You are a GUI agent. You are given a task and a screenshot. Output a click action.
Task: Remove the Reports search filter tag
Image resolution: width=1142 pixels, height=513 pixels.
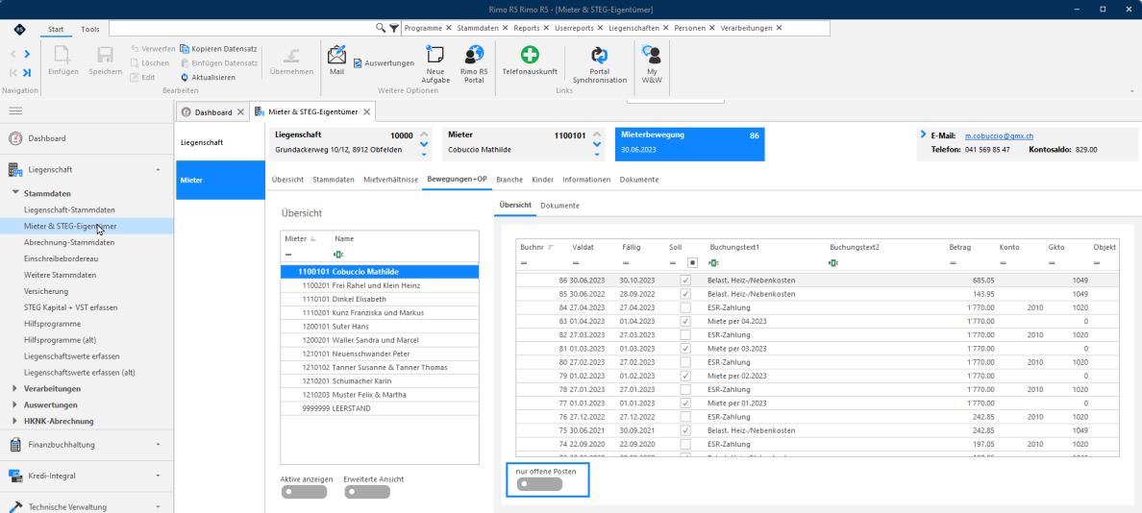[x=545, y=28]
